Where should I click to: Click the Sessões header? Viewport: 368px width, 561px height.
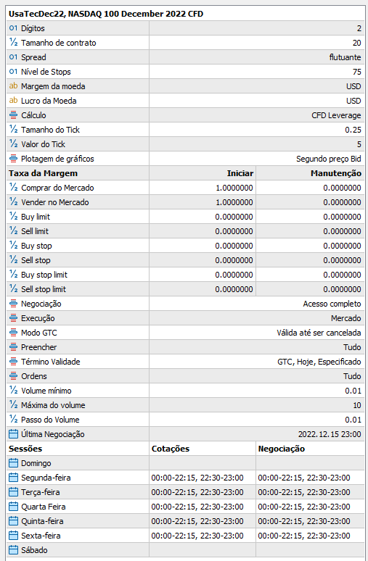pyautogui.click(x=25, y=449)
